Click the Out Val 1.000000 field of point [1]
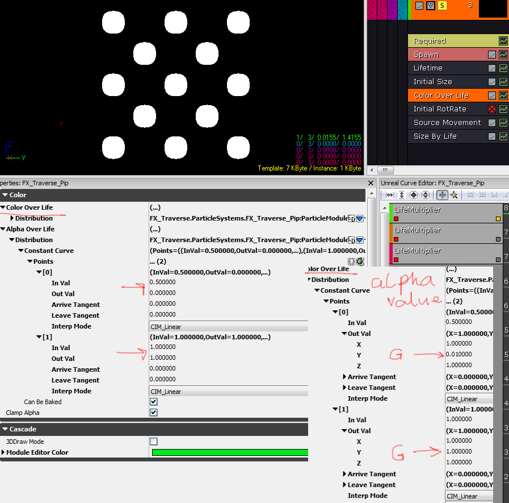This screenshot has height=503, width=509. coord(229,357)
